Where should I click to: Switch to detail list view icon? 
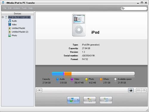tap(144, 90)
